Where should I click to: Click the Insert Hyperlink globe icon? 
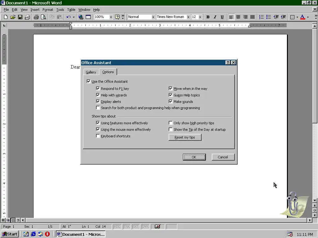pyautogui.click(x=81, y=17)
